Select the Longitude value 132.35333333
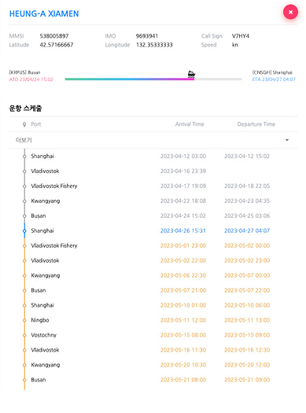The height and width of the screenshot is (413, 306). pos(154,45)
